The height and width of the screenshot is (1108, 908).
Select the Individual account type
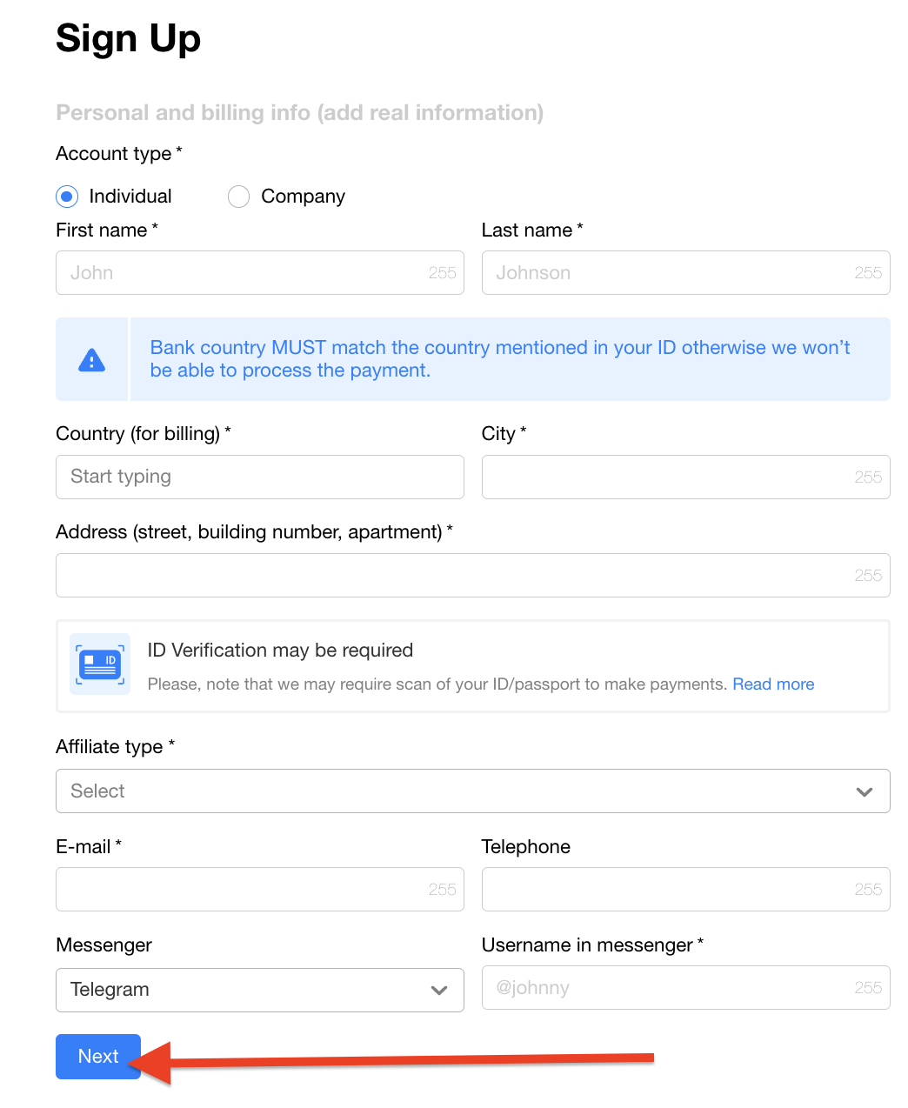[x=67, y=197]
